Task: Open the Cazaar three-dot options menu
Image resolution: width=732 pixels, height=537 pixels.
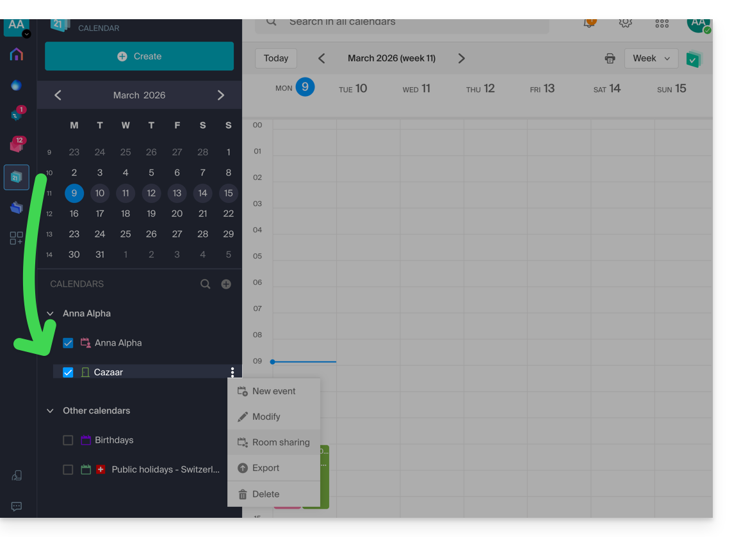Action: [x=232, y=372]
